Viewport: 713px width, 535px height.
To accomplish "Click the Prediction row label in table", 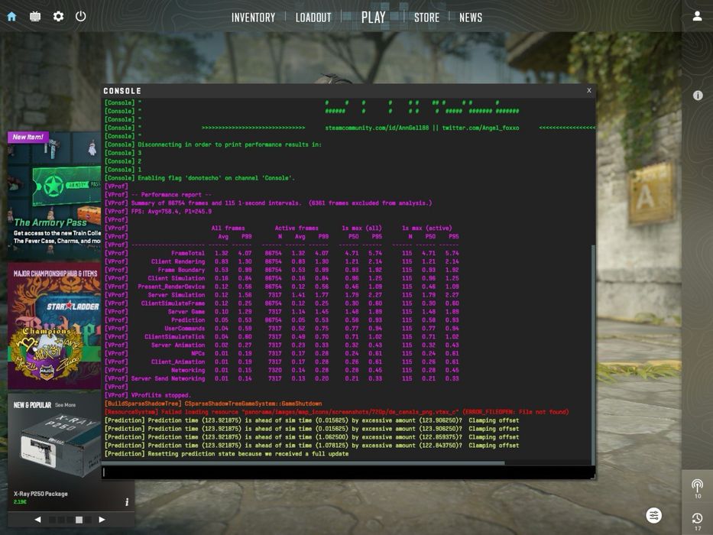I will coord(188,319).
